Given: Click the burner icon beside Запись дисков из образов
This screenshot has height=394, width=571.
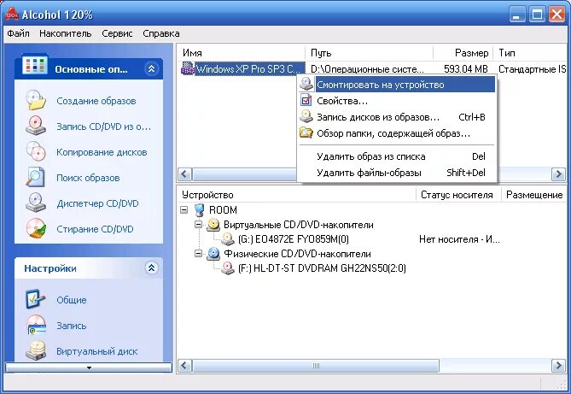Looking at the screenshot, I should tap(306, 117).
